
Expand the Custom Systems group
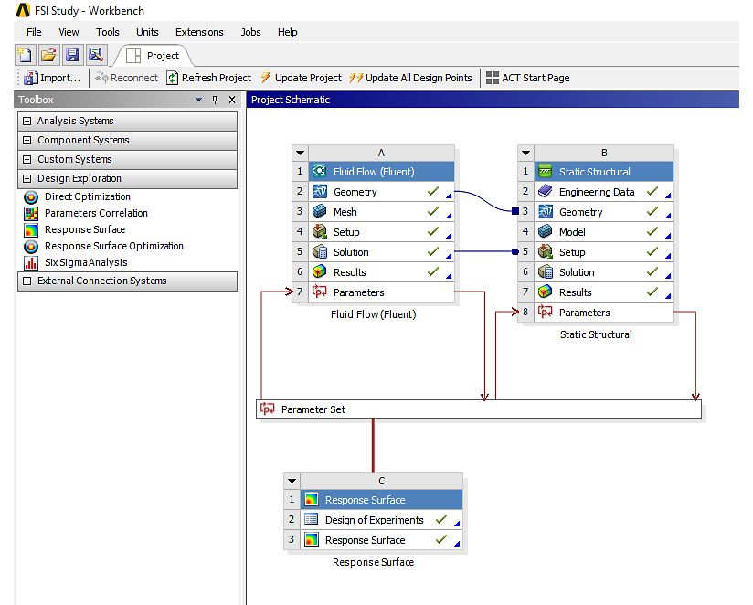click(x=27, y=159)
